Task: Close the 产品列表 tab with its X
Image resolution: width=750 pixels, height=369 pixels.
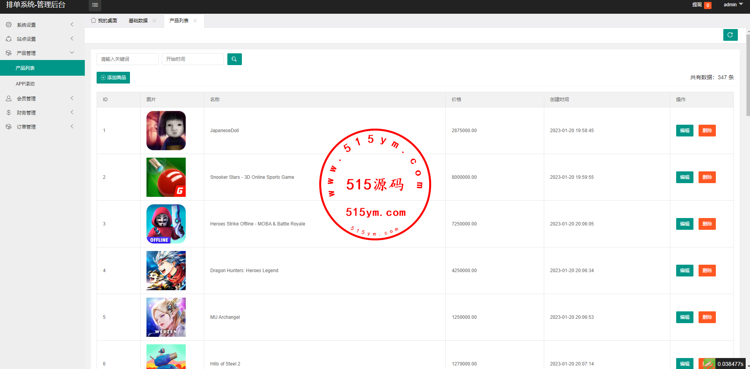Action: 195,21
